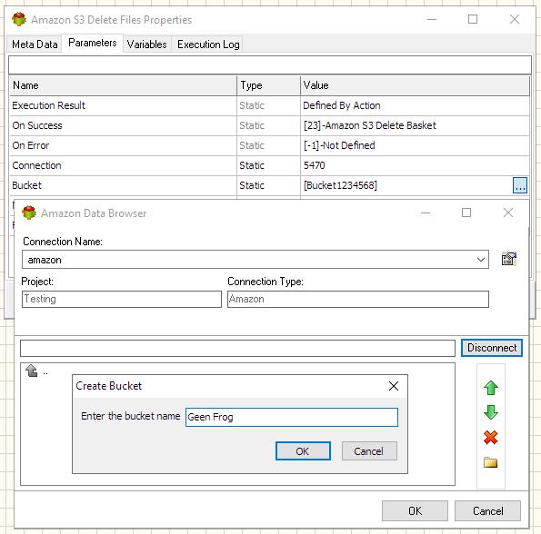Click the green down arrow icon
Viewport: 541px width, 534px height.
tap(491, 412)
